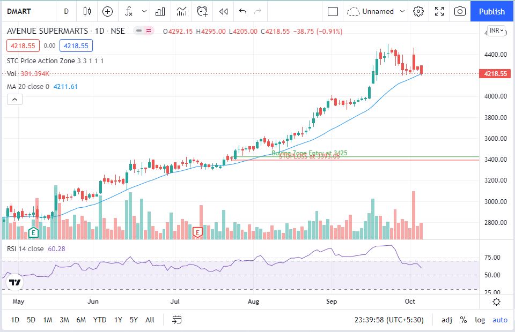
Task: Open the candlestick chart style selector
Action: [x=87, y=11]
